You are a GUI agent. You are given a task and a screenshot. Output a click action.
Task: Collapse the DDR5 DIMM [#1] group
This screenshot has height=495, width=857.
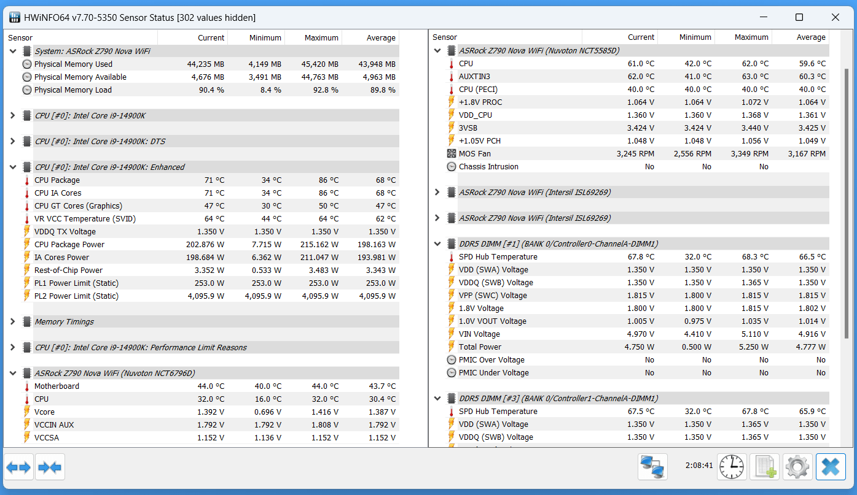(437, 244)
